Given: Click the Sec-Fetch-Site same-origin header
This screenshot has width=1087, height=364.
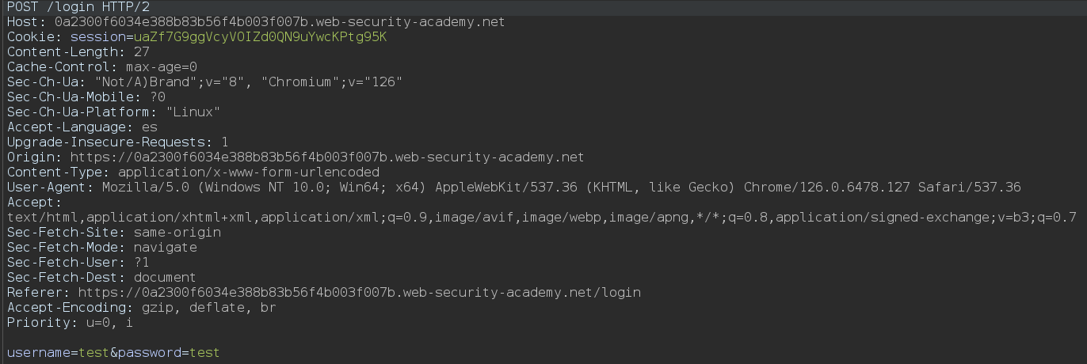Looking at the screenshot, I should [x=113, y=233].
